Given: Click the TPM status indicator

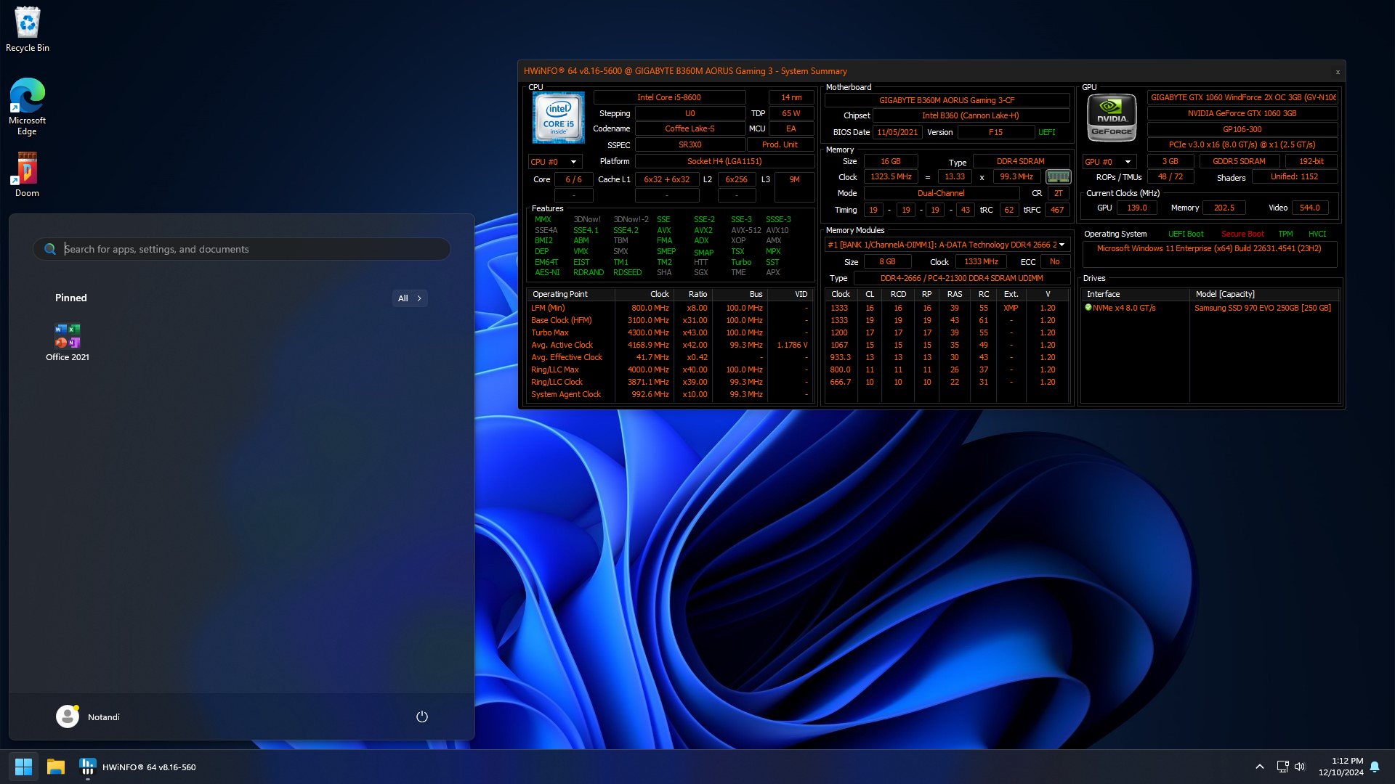Looking at the screenshot, I should click(x=1286, y=233).
